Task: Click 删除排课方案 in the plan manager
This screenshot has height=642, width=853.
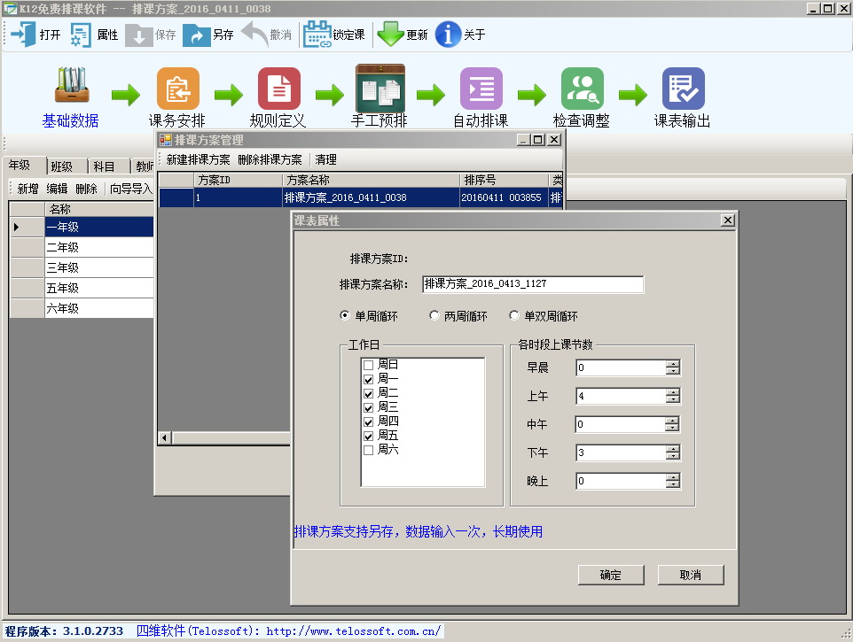Action: click(270, 159)
